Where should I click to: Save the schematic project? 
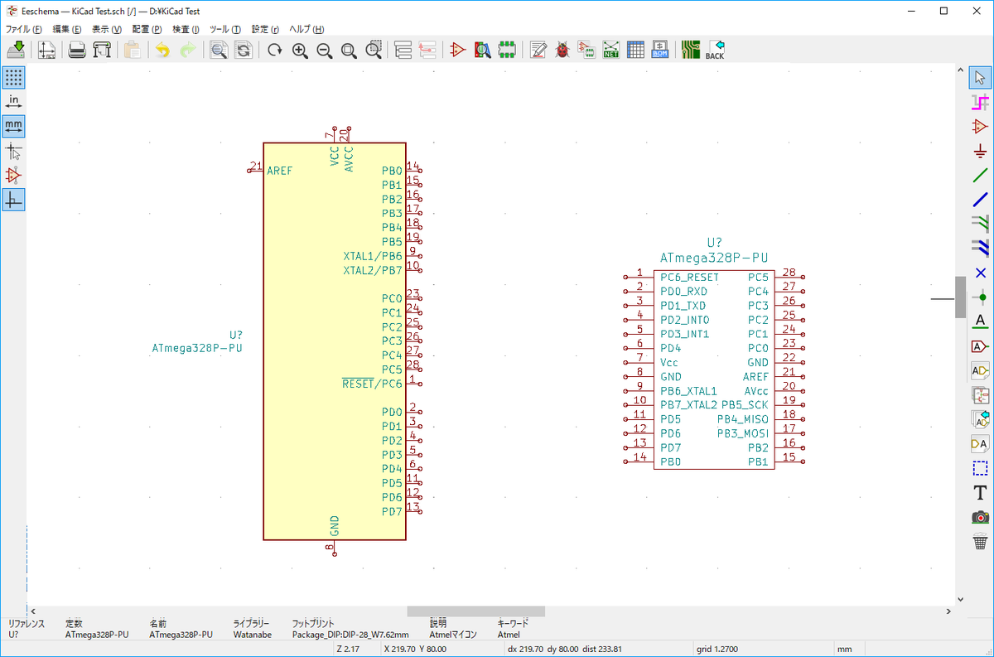[16, 50]
